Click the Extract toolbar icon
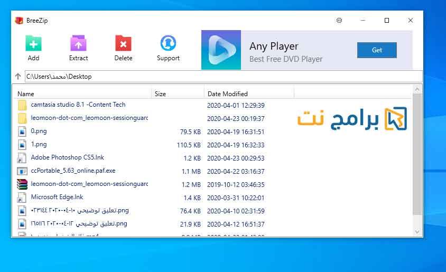Viewport: 446px width, 272px height. coord(78,43)
